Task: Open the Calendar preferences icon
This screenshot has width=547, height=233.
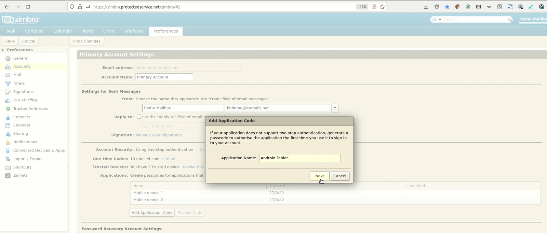Action: 8,125
